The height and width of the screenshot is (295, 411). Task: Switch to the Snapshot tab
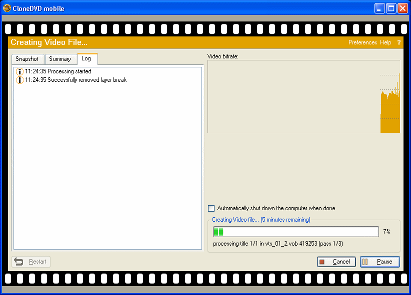pos(27,59)
